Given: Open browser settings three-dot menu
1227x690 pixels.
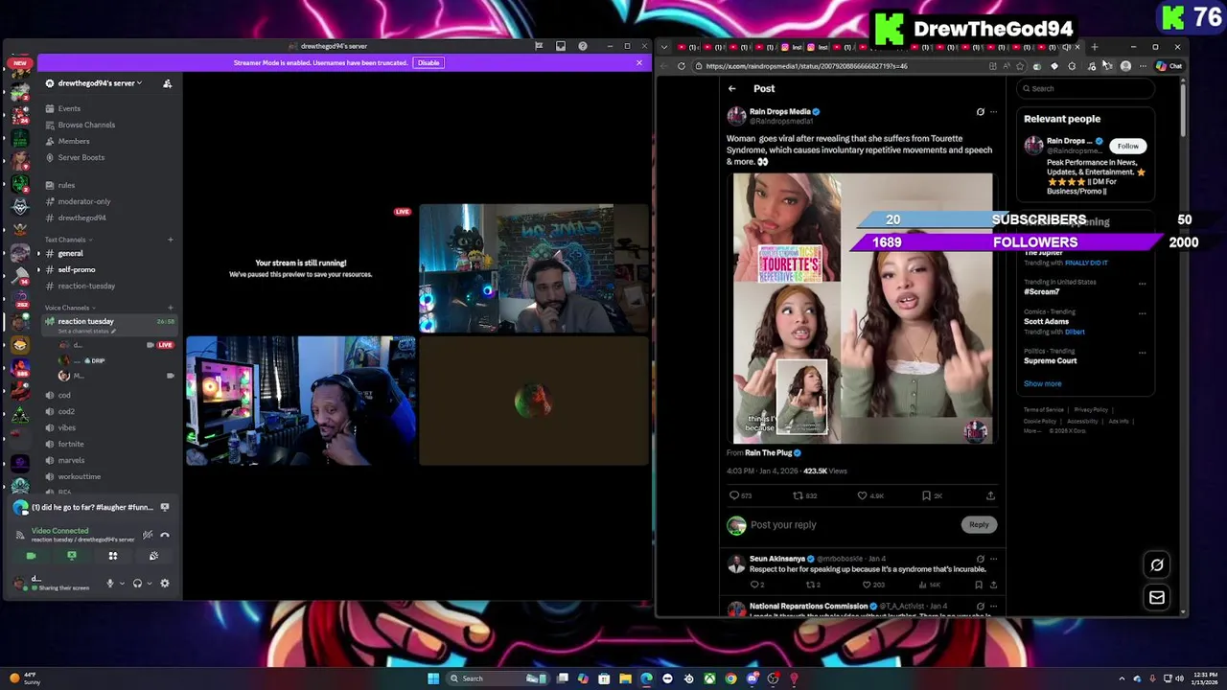Looking at the screenshot, I should click(1143, 66).
